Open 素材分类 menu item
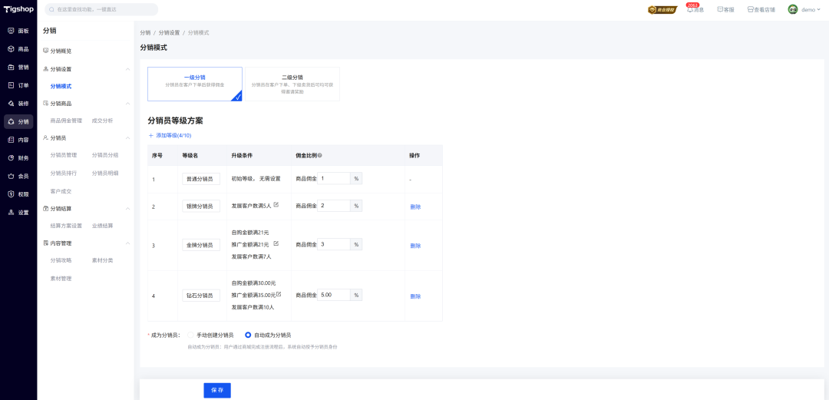This screenshot has height=400, width=829. 102,260
